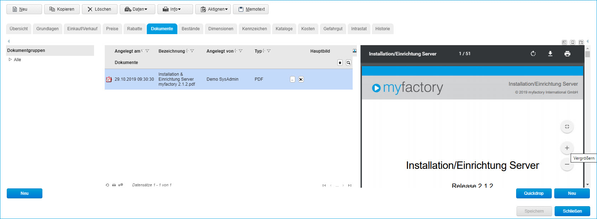Screen dimensions: 597x219
Task: Collapse the left document groups panel arrow
Action: (9, 41)
